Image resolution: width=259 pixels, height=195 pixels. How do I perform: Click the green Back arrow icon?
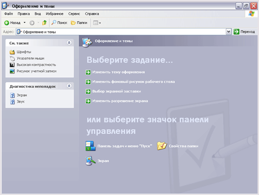[6, 22]
